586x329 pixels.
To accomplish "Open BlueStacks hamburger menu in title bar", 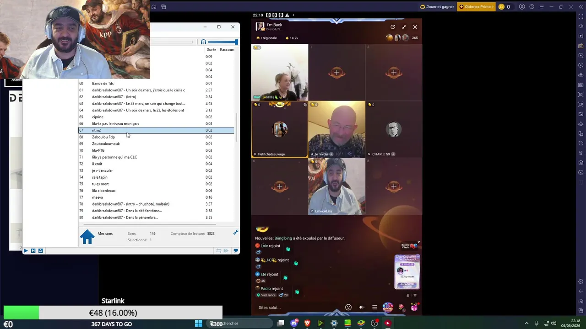I will (x=541, y=7).
